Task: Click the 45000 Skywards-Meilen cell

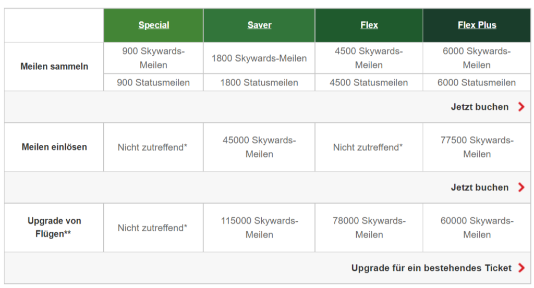Action: [259, 147]
